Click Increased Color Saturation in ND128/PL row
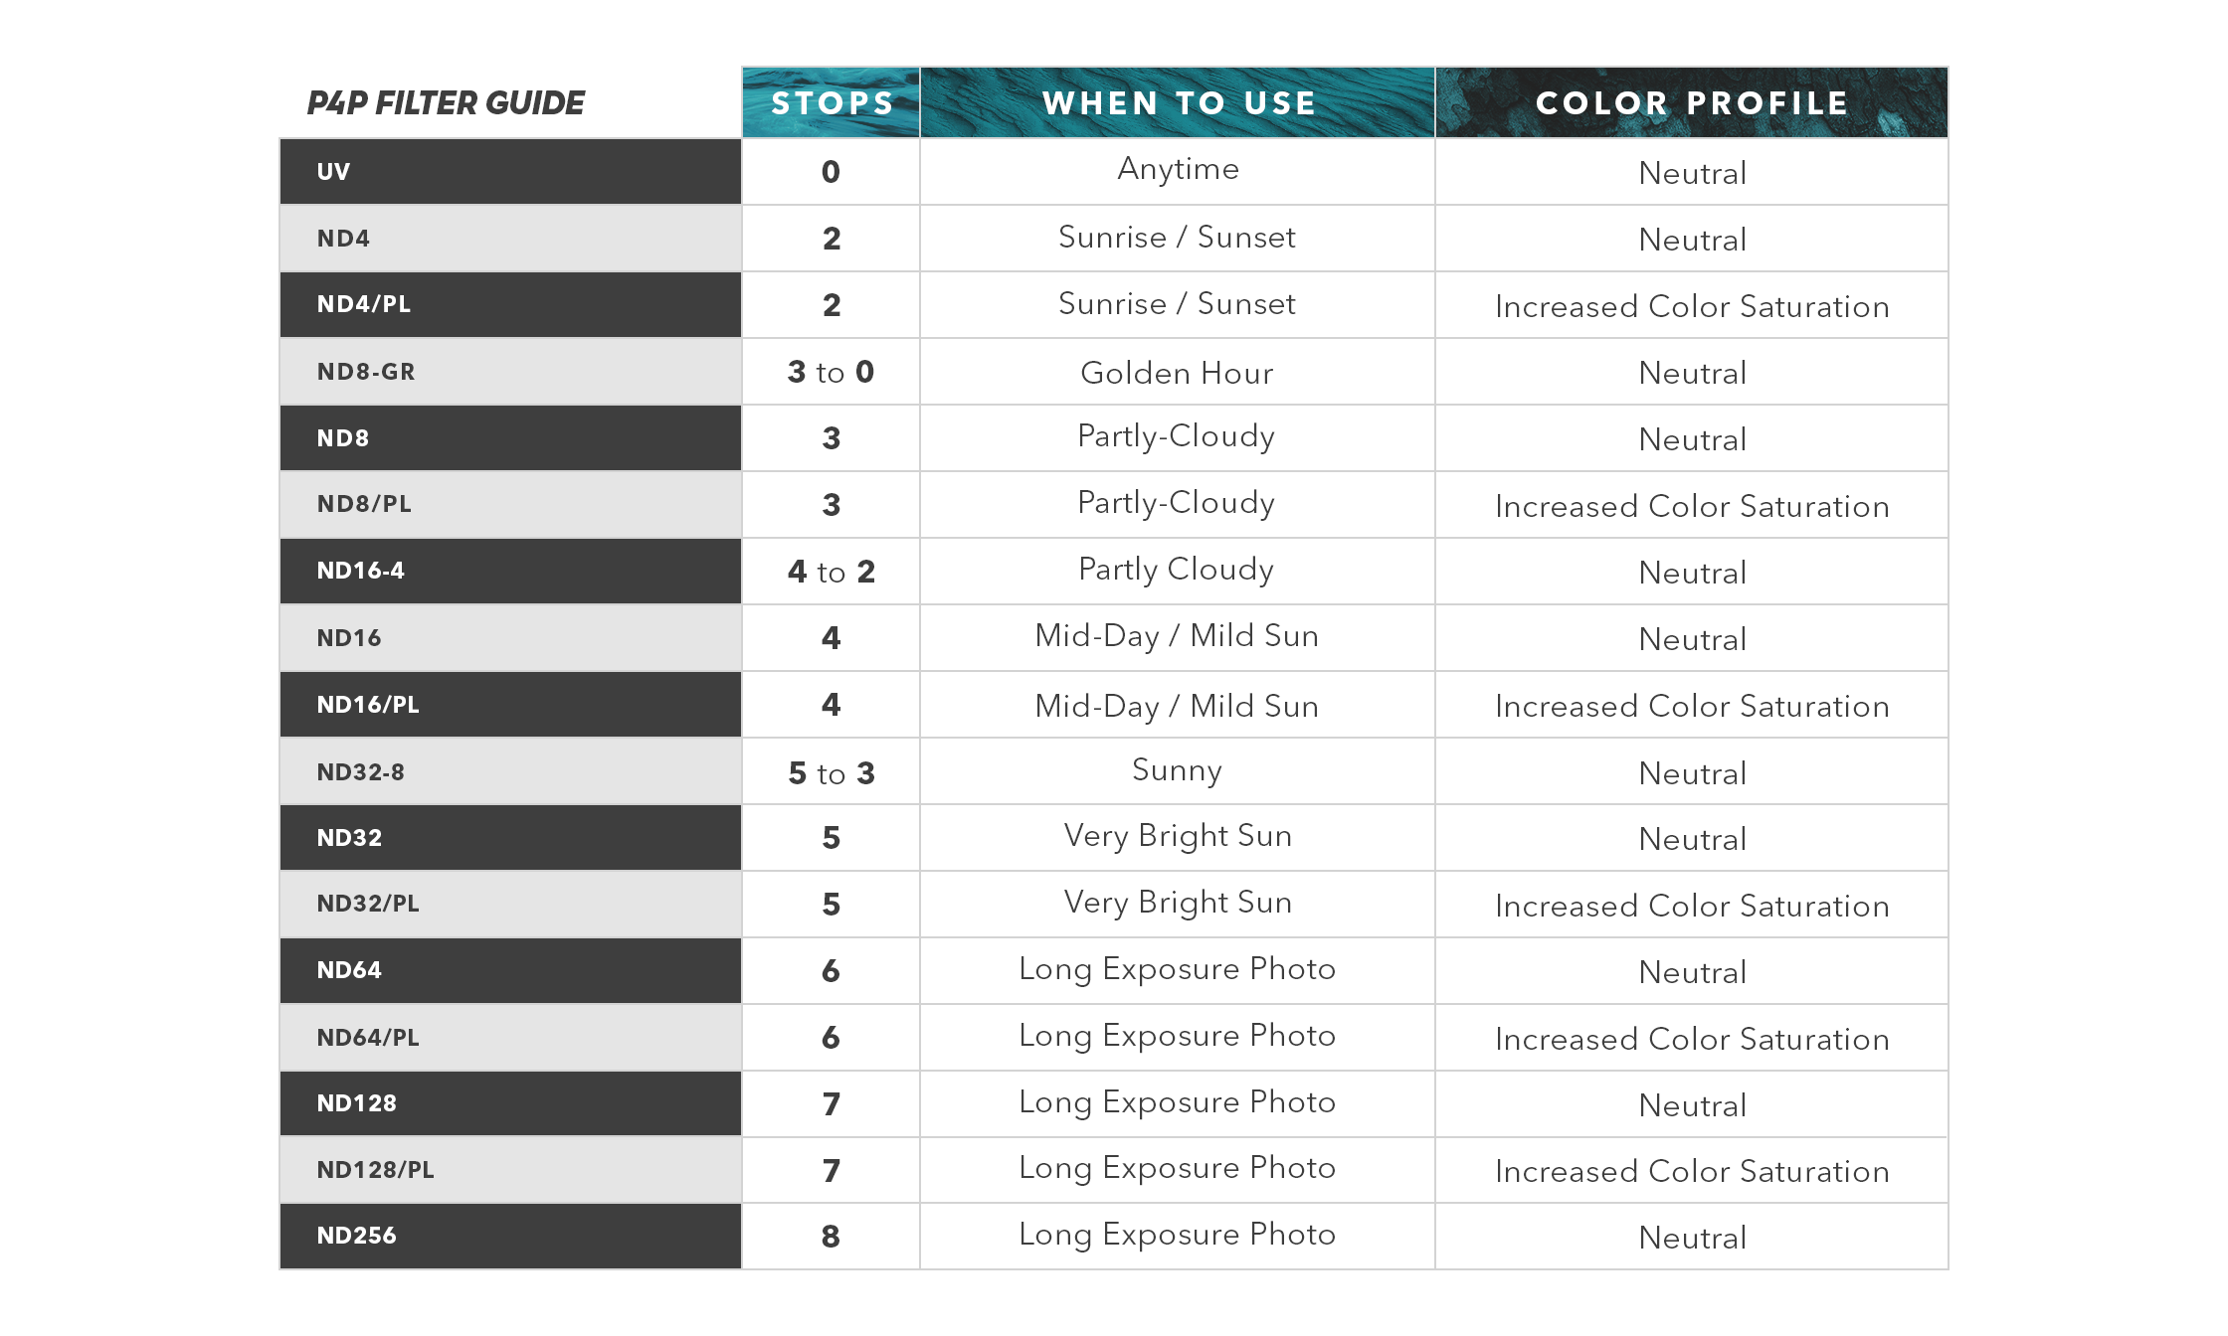Image resolution: width=2228 pixels, height=1336 pixels. 1691,1172
